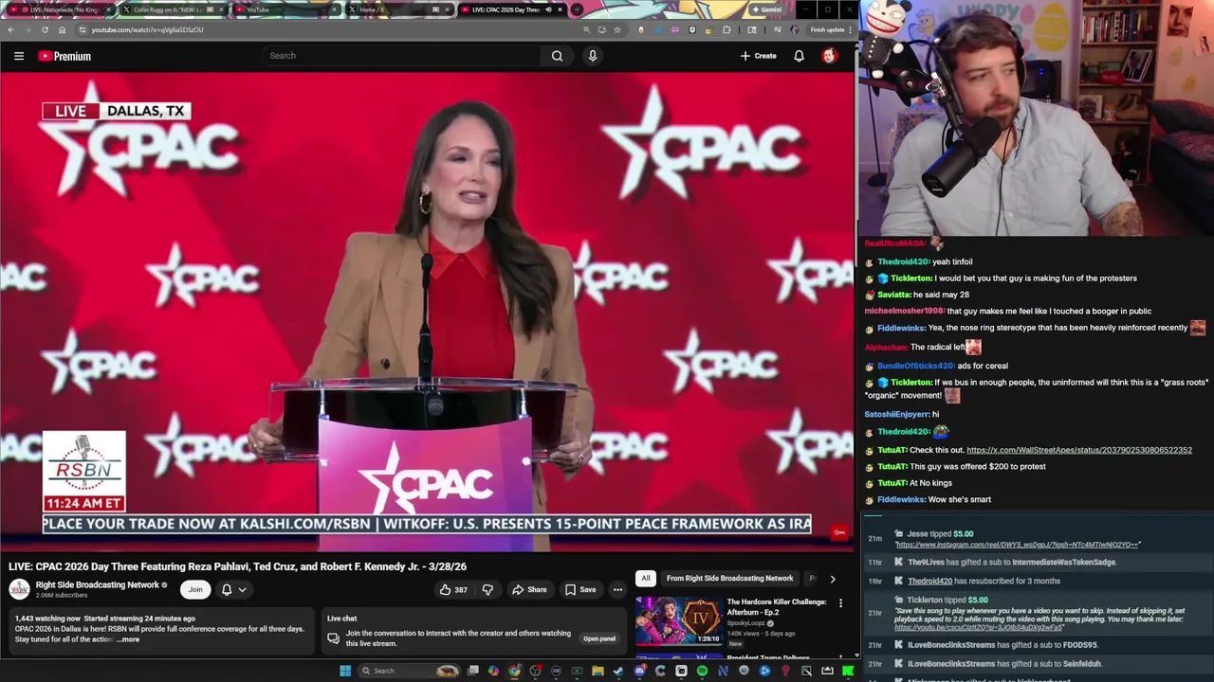Click 'Thedroid420: yeah tinfoil' chat message
The width and height of the screenshot is (1214, 682).
(918, 261)
